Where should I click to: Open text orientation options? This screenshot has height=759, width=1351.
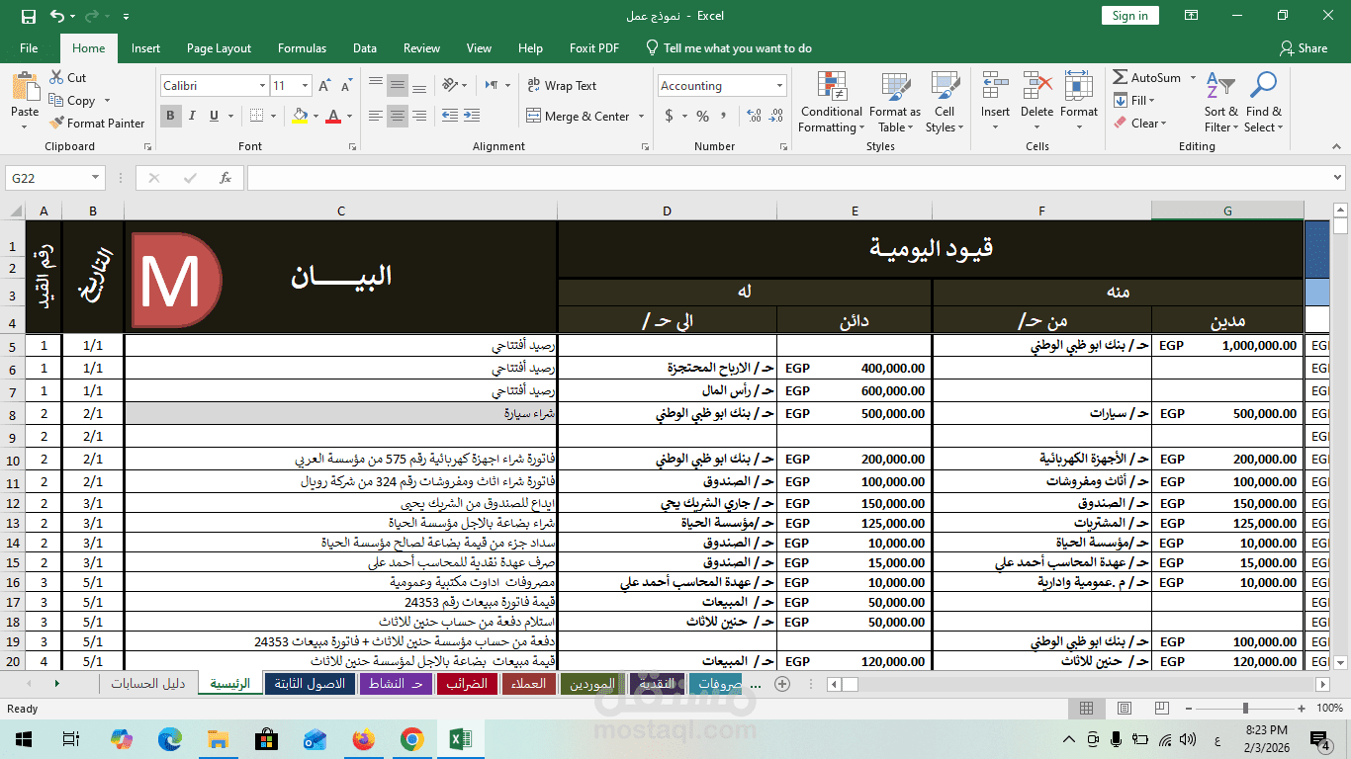click(x=454, y=85)
